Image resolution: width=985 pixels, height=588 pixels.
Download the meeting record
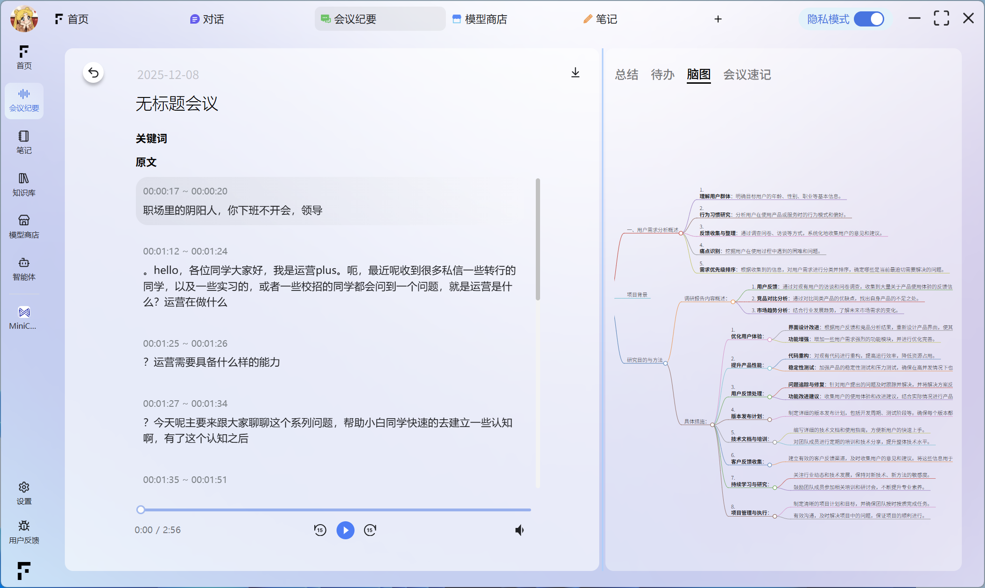coord(575,72)
